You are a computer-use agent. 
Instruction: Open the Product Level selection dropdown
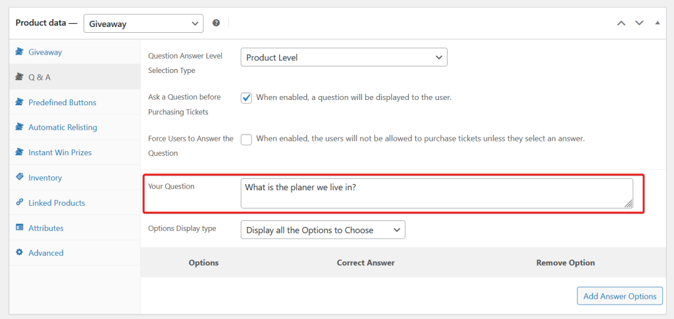coord(344,57)
